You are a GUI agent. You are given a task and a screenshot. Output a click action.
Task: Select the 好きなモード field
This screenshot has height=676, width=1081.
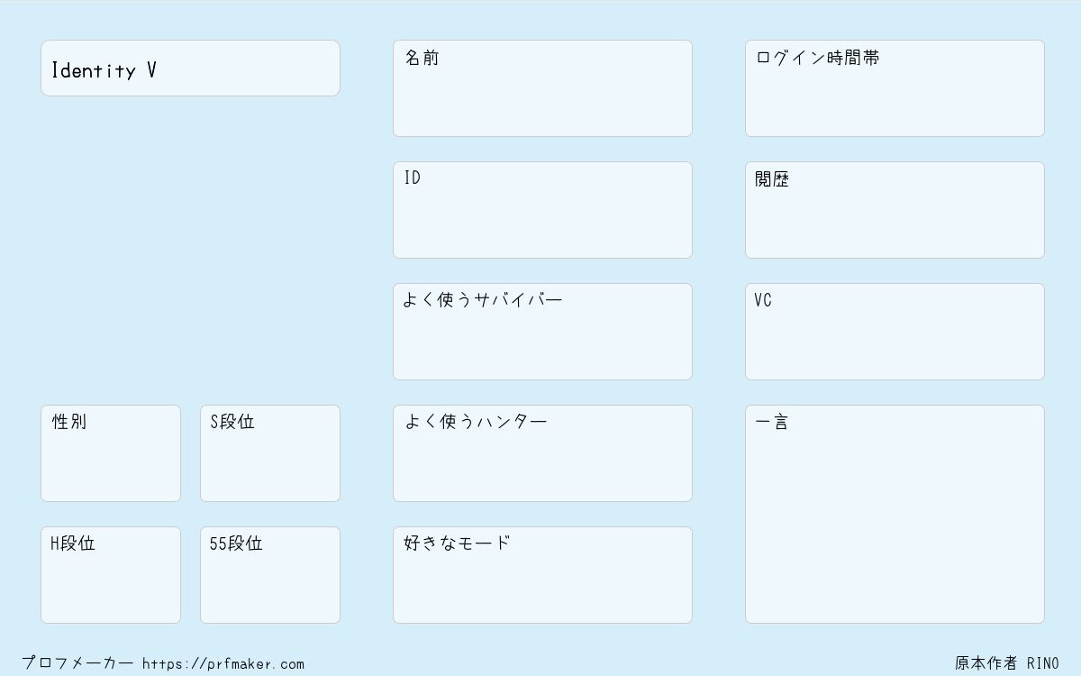tap(542, 575)
